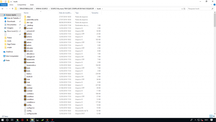
Task: Open the Action Center notifications icon
Action: (x=212, y=120)
